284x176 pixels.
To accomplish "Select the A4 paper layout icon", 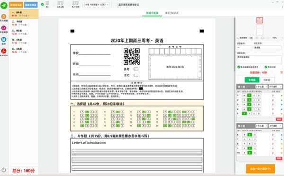I will coord(47,4).
